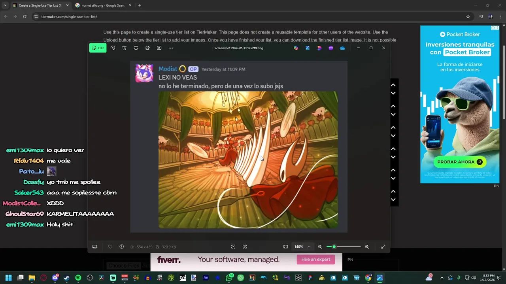This screenshot has width=506, height=284.
Task: Open Discord from taskbar
Action: coord(55,278)
